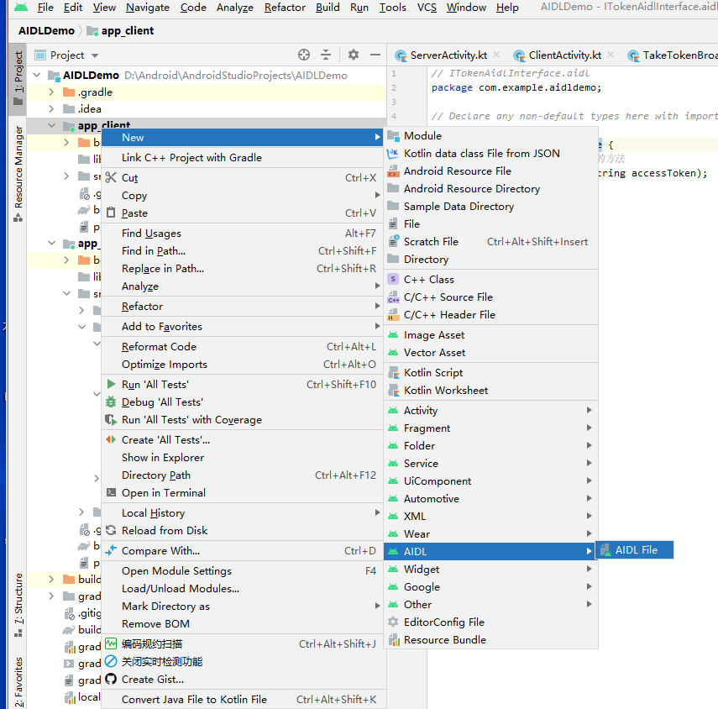Click the Collapse All icon in Project panel
The image size is (718, 709).
(x=326, y=55)
